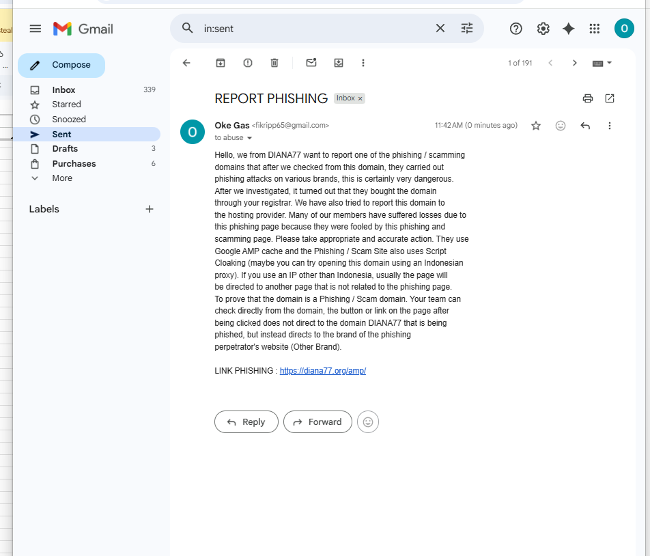Open Snoozed folder
Image resolution: width=650 pixels, height=556 pixels.
87,120
